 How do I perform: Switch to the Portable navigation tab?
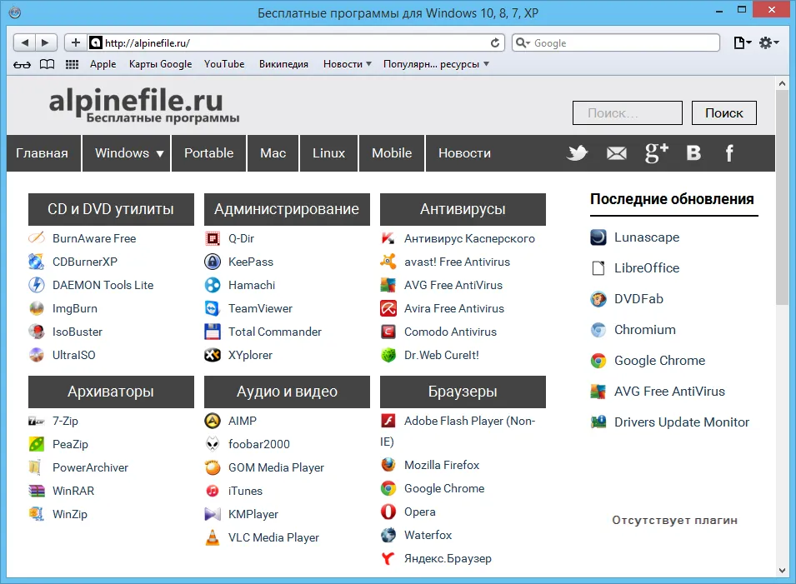point(208,153)
